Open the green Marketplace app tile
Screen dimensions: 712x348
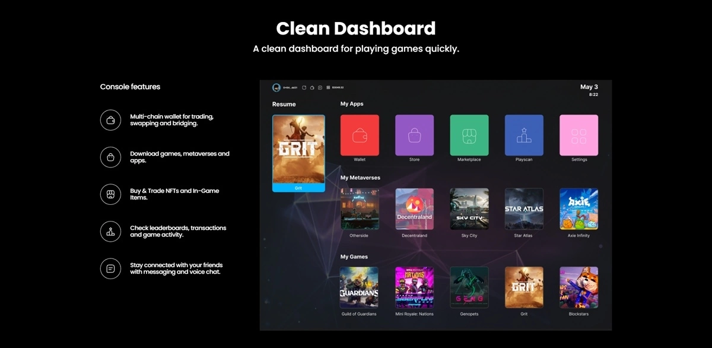[x=469, y=135]
